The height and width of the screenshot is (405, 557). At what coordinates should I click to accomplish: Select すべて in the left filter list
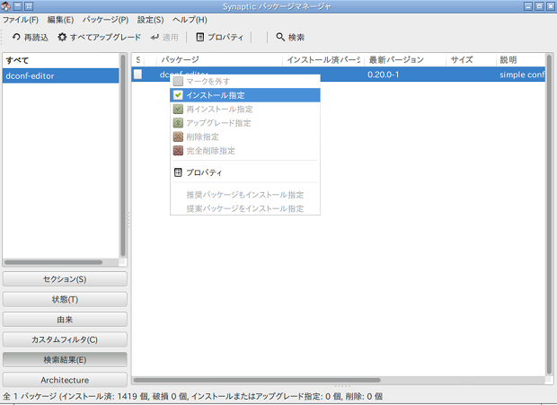(61, 60)
